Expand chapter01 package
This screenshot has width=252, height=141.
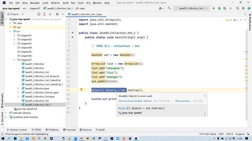pos(14,35)
